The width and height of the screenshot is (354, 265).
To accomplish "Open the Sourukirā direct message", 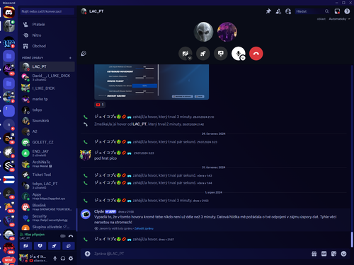I will pos(47,121).
